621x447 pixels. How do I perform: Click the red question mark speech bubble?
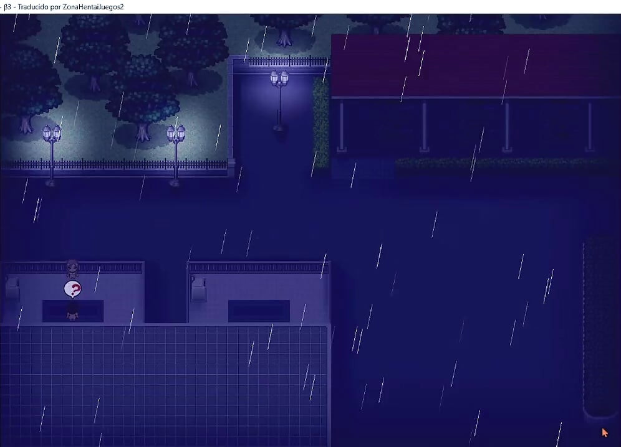click(x=73, y=289)
